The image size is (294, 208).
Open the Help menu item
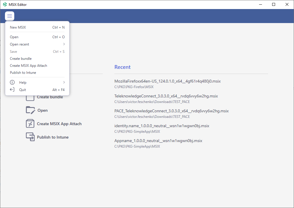37,83
